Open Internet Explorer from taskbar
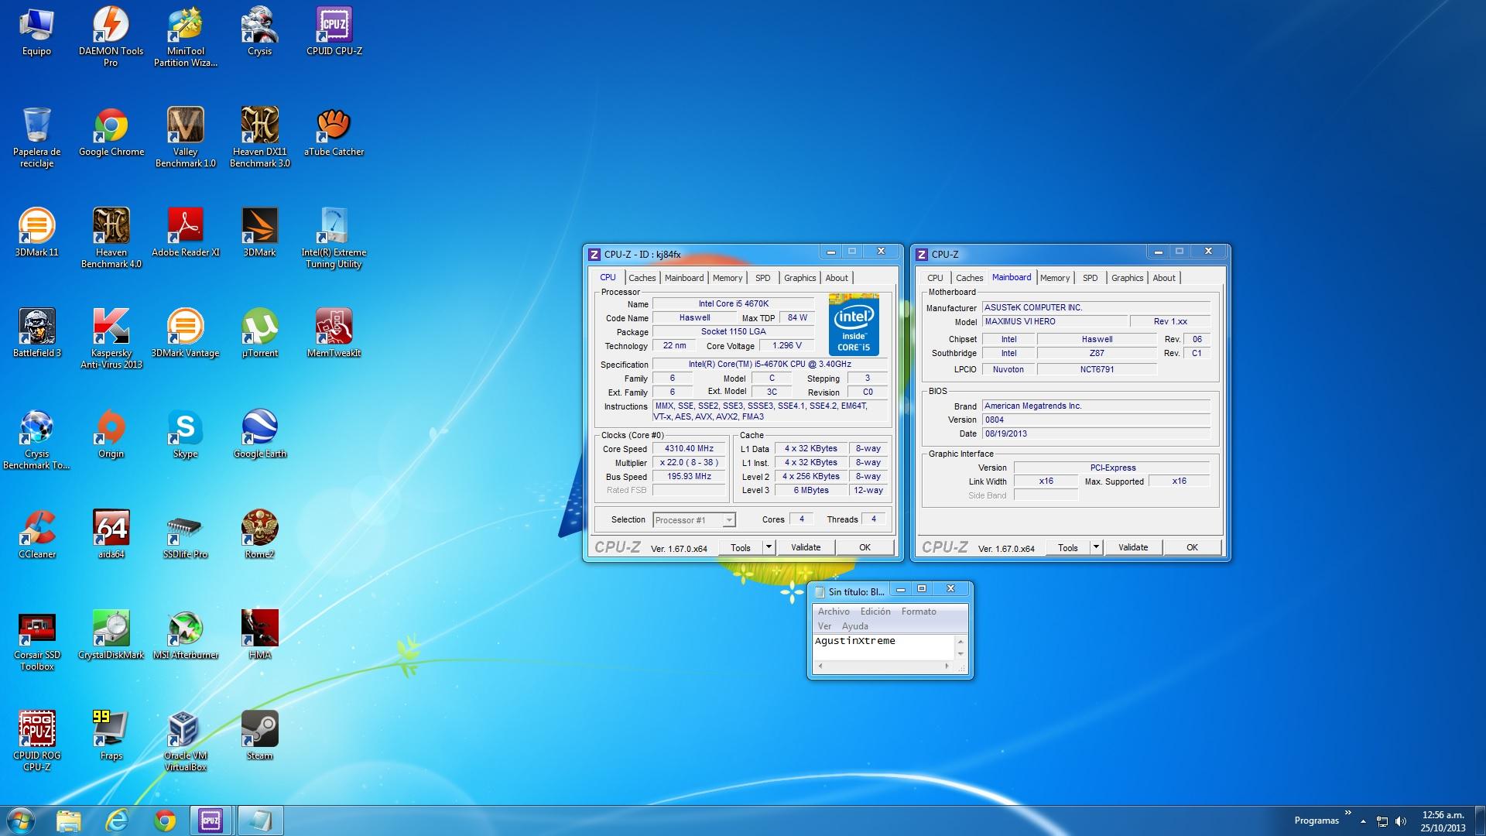 [116, 821]
